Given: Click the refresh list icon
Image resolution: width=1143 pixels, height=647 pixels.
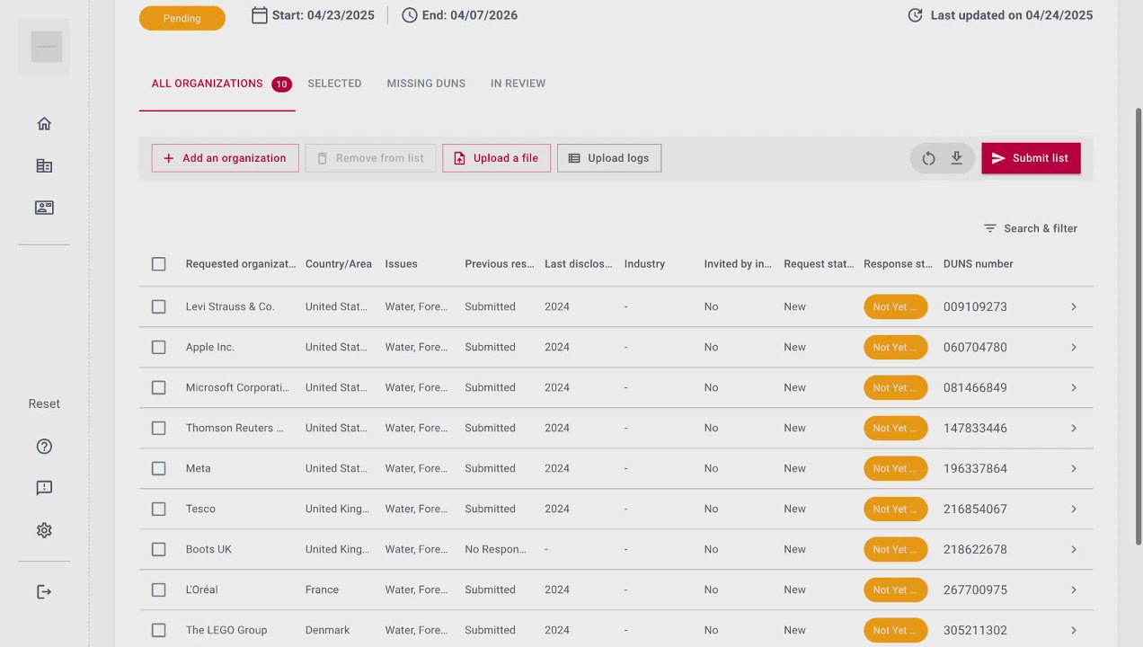Looking at the screenshot, I should point(928,158).
